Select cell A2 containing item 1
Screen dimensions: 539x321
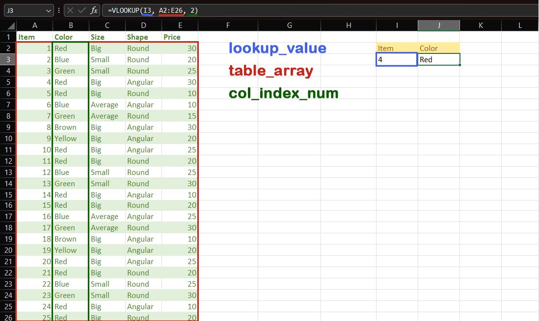[34, 48]
